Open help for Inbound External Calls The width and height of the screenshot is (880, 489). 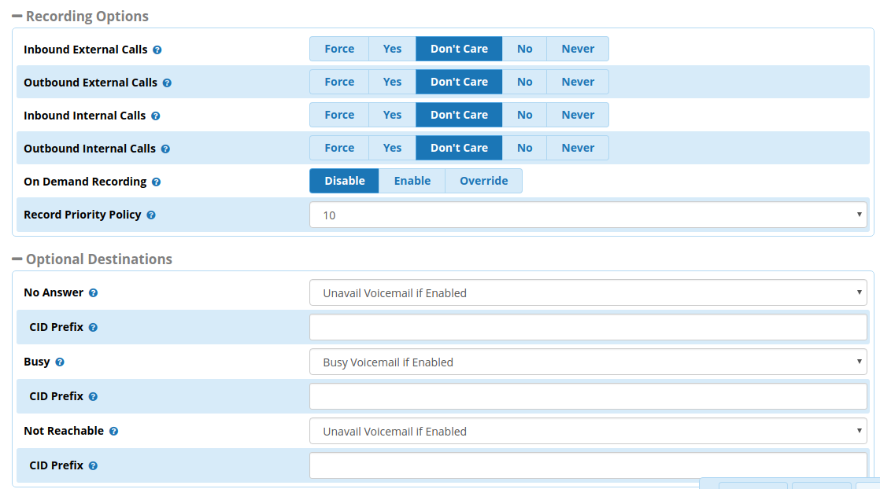click(x=157, y=50)
